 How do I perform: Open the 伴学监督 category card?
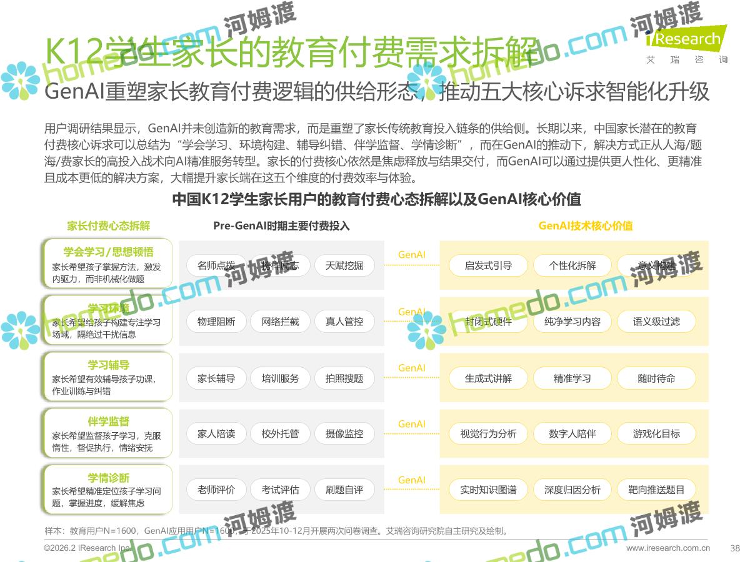[x=107, y=433]
